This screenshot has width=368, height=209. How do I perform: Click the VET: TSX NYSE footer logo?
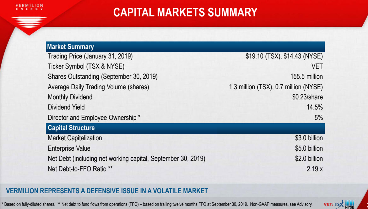(x=339, y=204)
